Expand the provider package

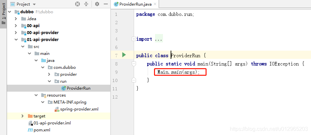(49, 74)
